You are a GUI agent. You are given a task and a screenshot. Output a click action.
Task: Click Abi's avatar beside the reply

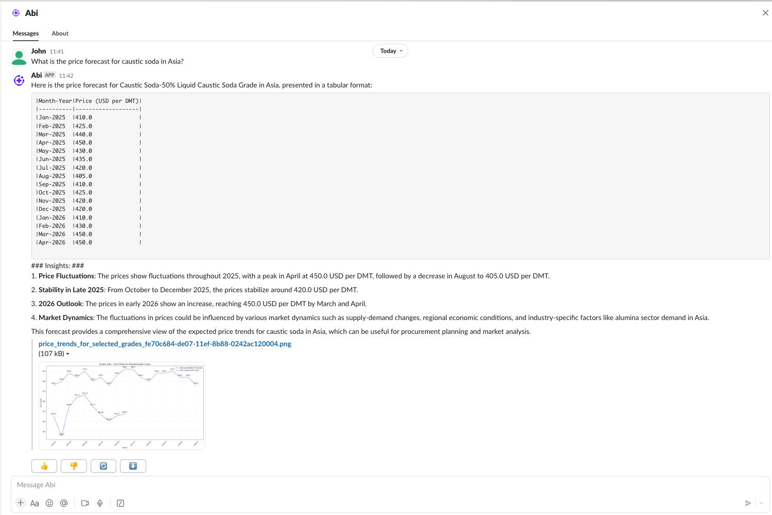tap(19, 80)
